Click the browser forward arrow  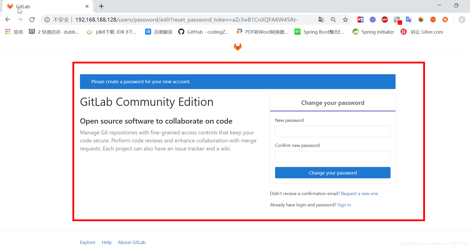pos(20,20)
